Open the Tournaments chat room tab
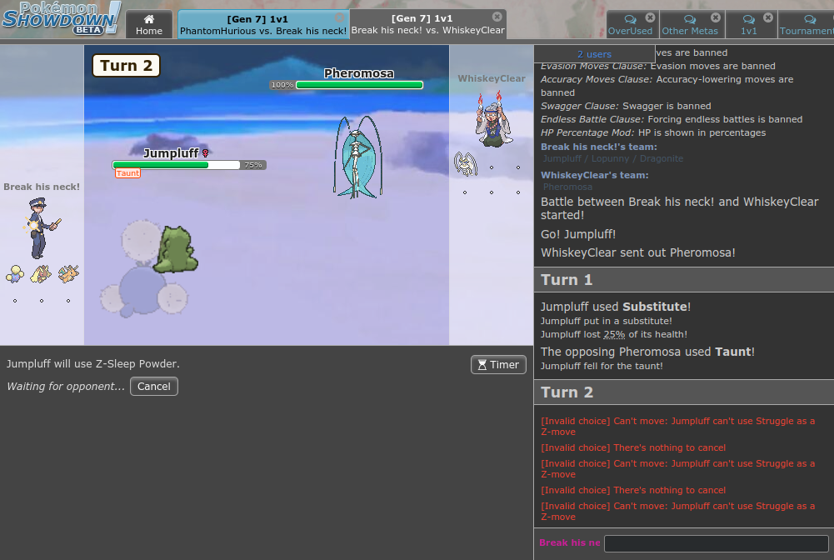This screenshot has width=834, height=560. [807, 24]
